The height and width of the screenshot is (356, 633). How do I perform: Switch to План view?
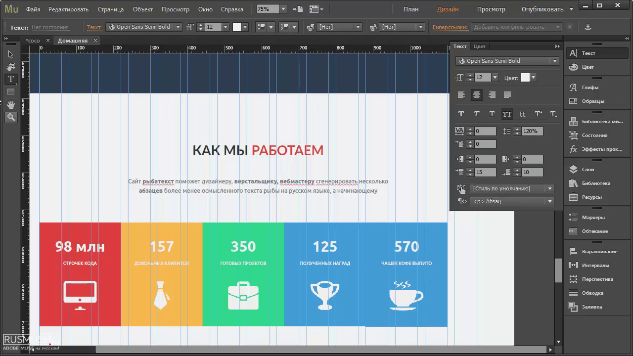(410, 9)
